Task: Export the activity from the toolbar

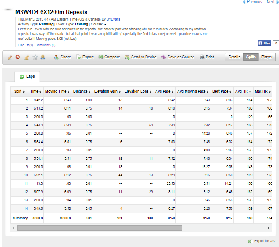Action: point(85,57)
